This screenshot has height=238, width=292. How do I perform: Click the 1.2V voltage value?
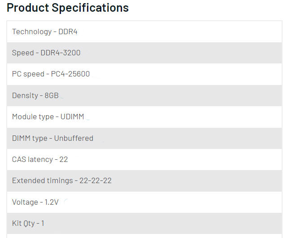pyautogui.click(x=52, y=202)
